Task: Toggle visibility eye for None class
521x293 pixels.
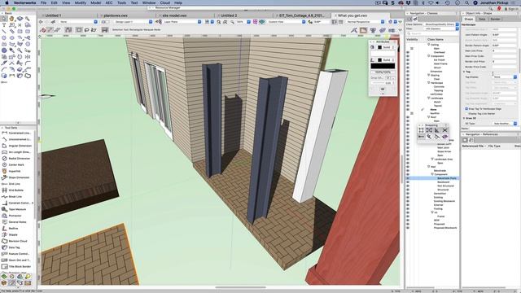Action: click(408, 109)
